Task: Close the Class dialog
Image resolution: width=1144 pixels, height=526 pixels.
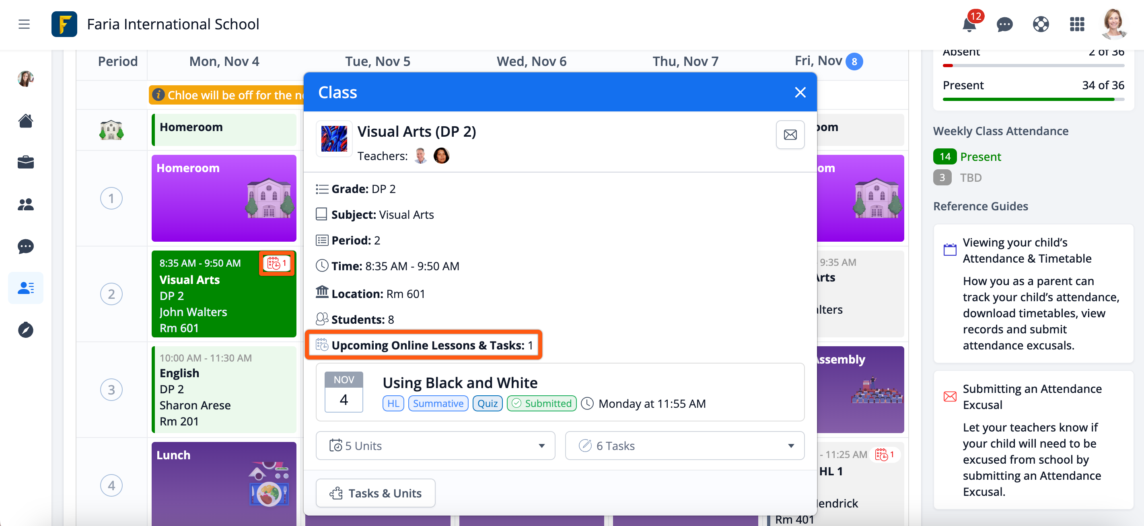Action: (800, 92)
